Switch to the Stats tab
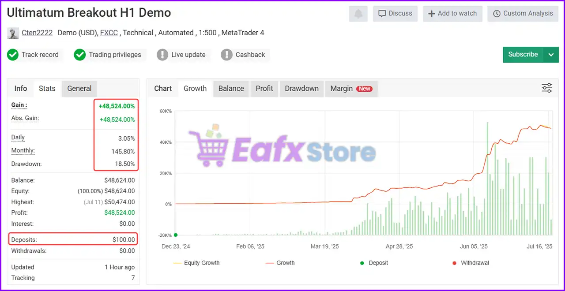This screenshot has height=291, width=565. (x=47, y=88)
